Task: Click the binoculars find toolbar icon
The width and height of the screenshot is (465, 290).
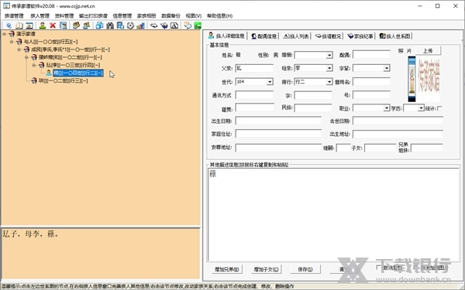Action: (x=110, y=26)
